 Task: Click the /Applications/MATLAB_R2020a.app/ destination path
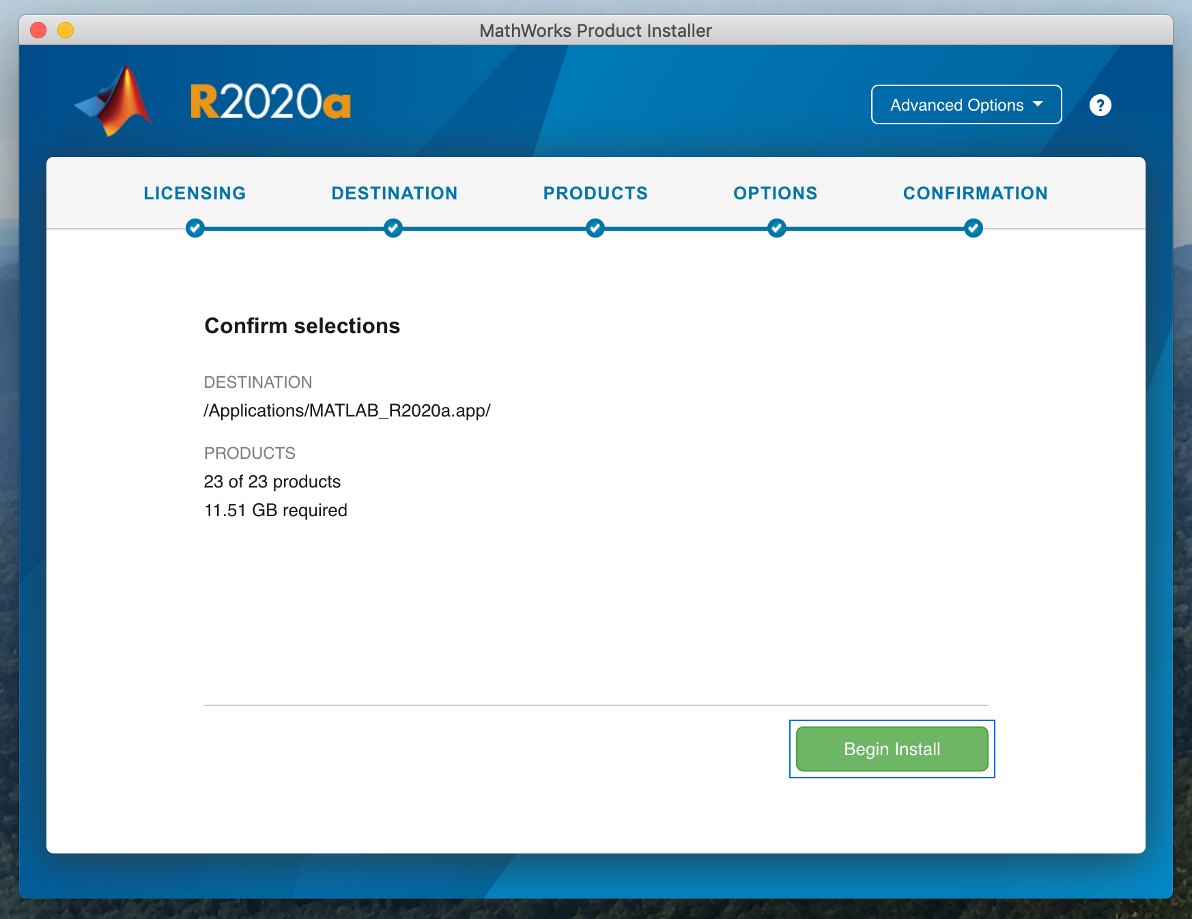pyautogui.click(x=347, y=410)
